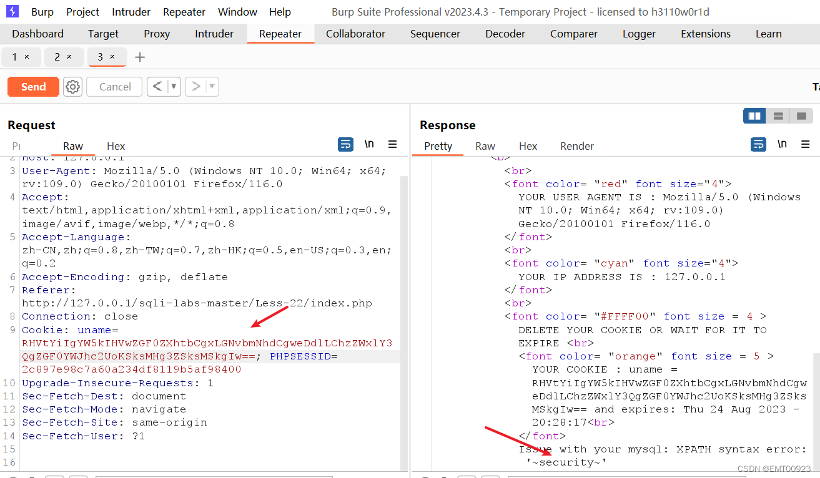The image size is (820, 478).
Task: Close Repeater tab 3
Action: click(112, 57)
